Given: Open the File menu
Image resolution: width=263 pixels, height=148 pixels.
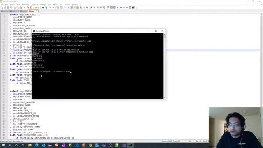Looking at the screenshot, I should (x=2, y=5).
